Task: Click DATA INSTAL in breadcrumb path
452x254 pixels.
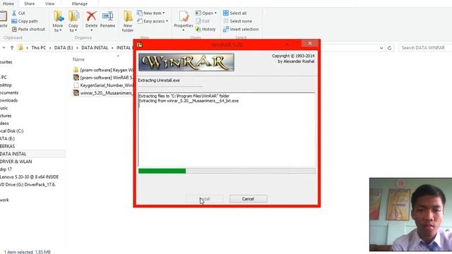Action: [x=95, y=48]
